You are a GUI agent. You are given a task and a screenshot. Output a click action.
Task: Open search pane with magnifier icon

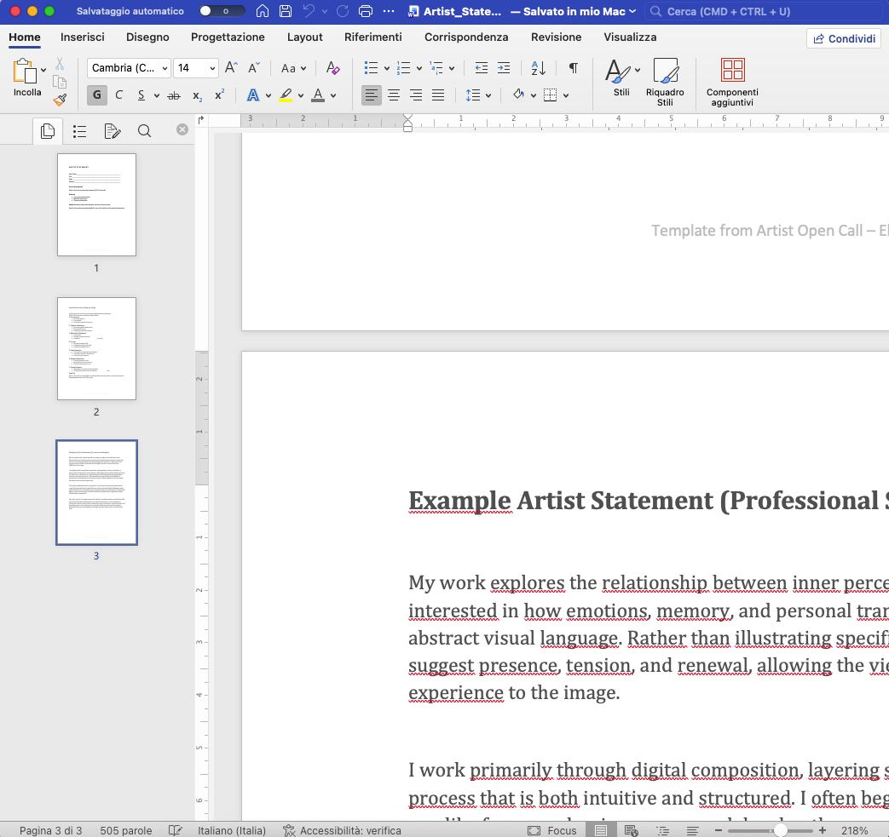pos(144,131)
